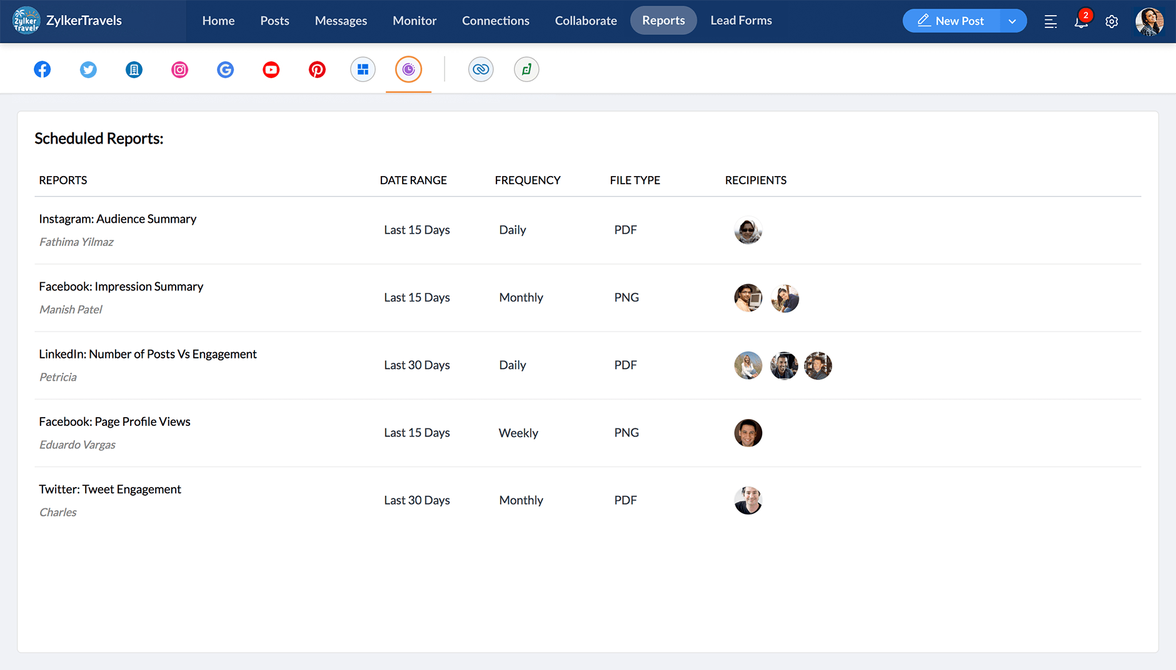
Task: Open the Lead Forms tab
Action: [741, 21]
